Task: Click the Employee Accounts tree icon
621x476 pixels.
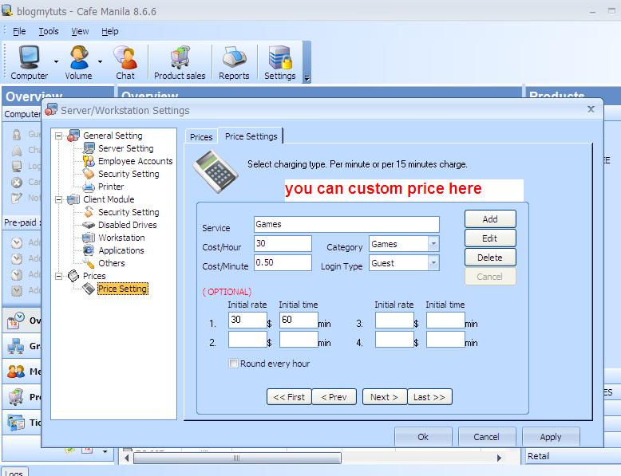Action: tap(89, 161)
